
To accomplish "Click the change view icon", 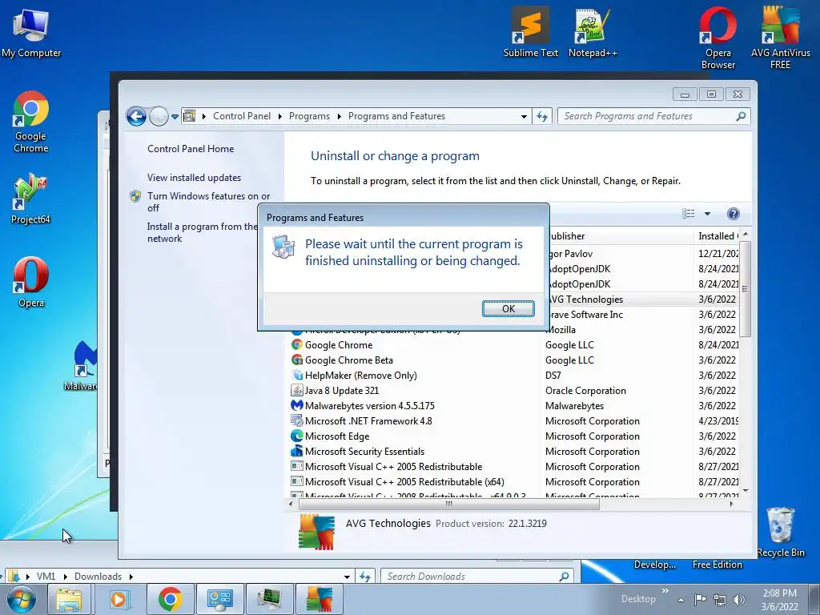I will coord(688,213).
